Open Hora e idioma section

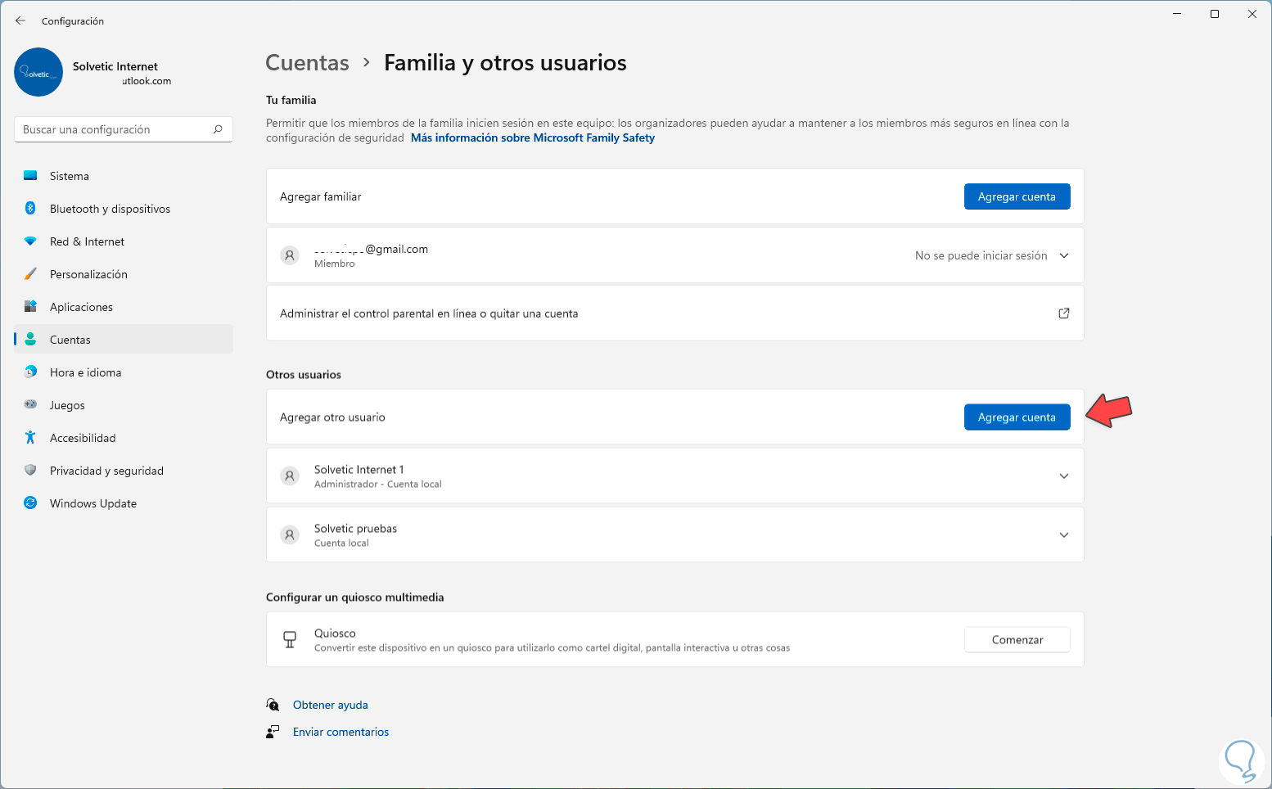(85, 372)
